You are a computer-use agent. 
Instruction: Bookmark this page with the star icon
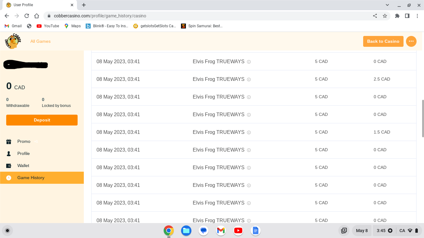click(x=385, y=16)
